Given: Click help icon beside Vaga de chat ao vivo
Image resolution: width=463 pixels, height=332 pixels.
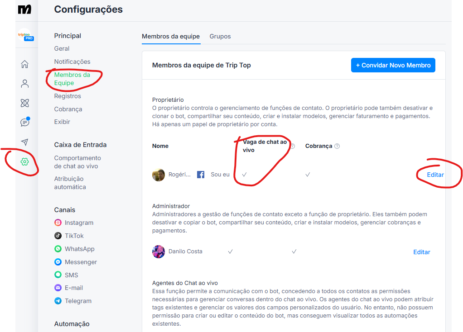Looking at the screenshot, I should [292, 146].
